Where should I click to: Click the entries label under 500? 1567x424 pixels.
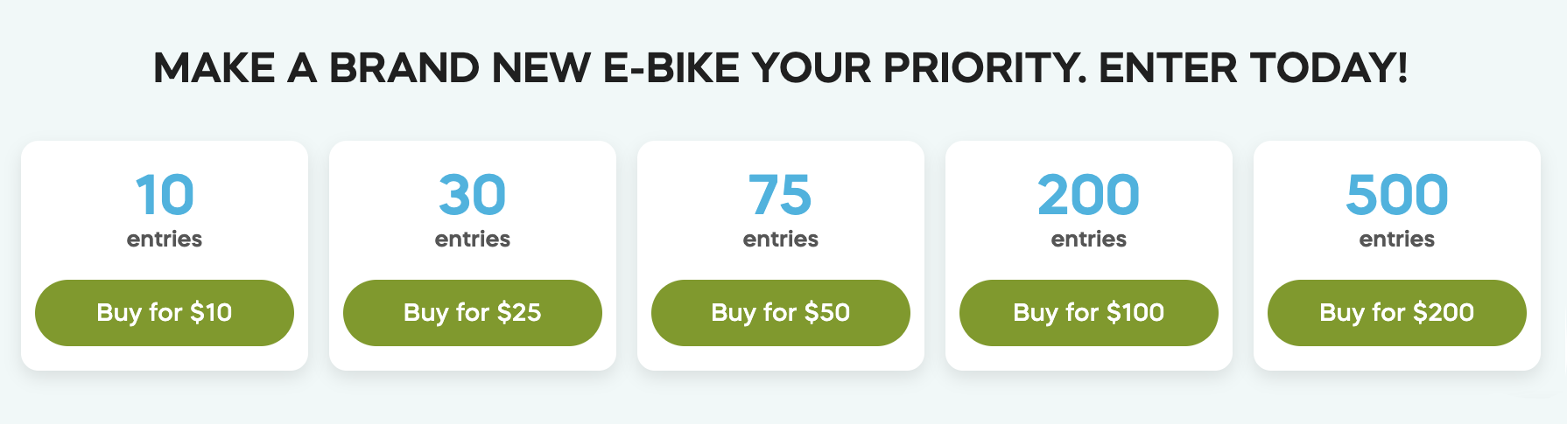point(1397,239)
